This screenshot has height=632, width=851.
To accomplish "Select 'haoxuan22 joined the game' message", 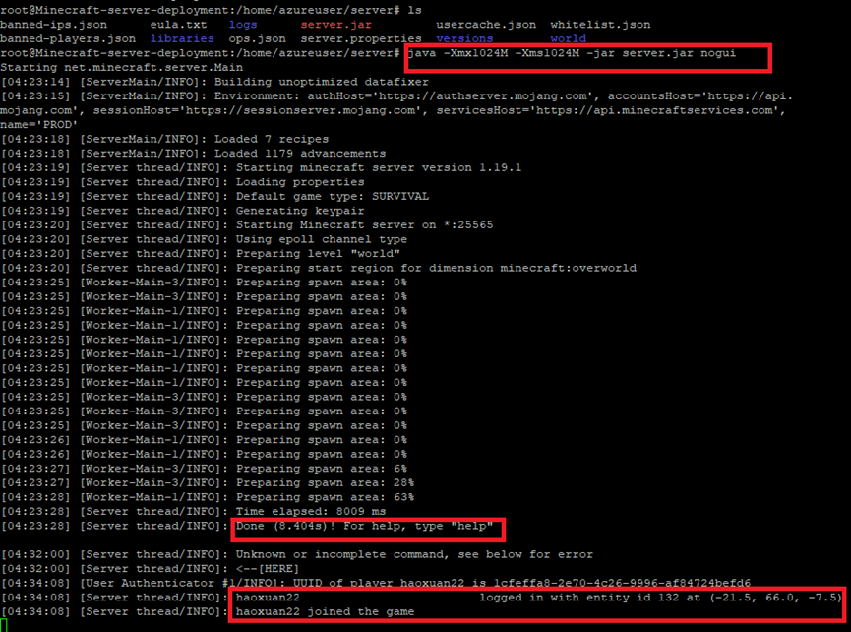I will click(325, 612).
